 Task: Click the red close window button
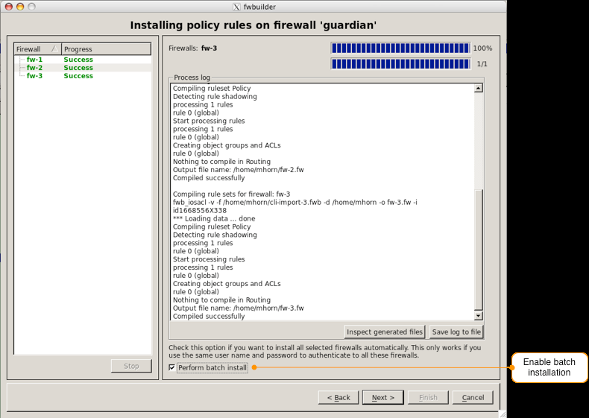pyautogui.click(x=9, y=7)
